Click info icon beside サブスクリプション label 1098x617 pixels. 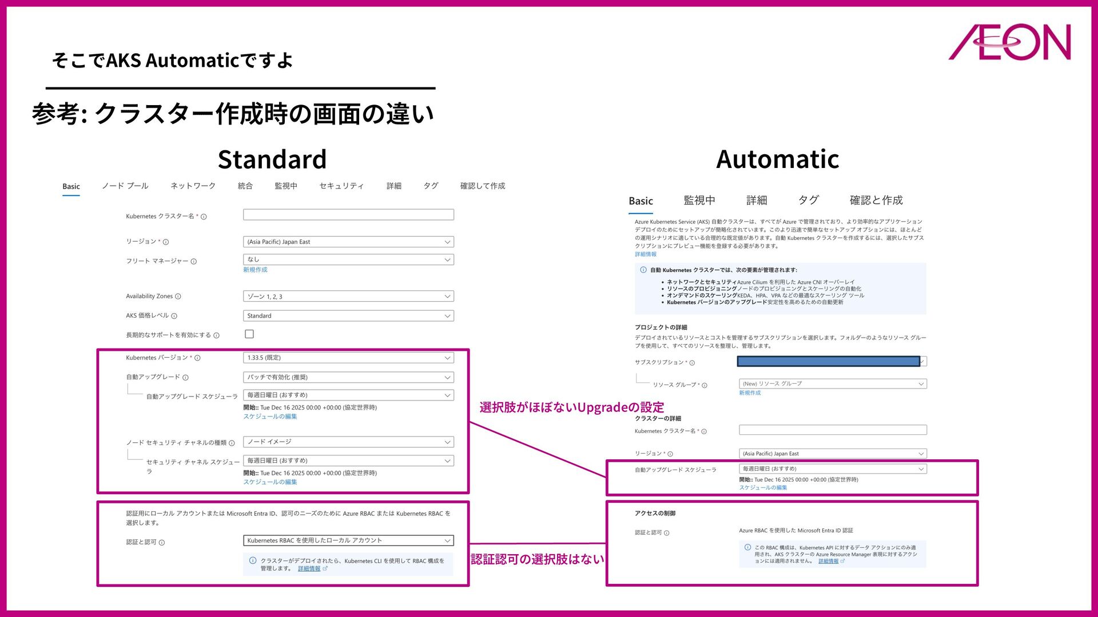coord(692,363)
